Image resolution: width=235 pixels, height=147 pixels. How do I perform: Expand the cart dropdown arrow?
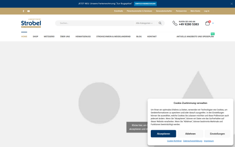(213, 23)
